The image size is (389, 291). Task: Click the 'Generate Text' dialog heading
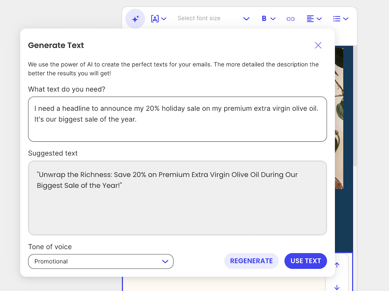[56, 45]
